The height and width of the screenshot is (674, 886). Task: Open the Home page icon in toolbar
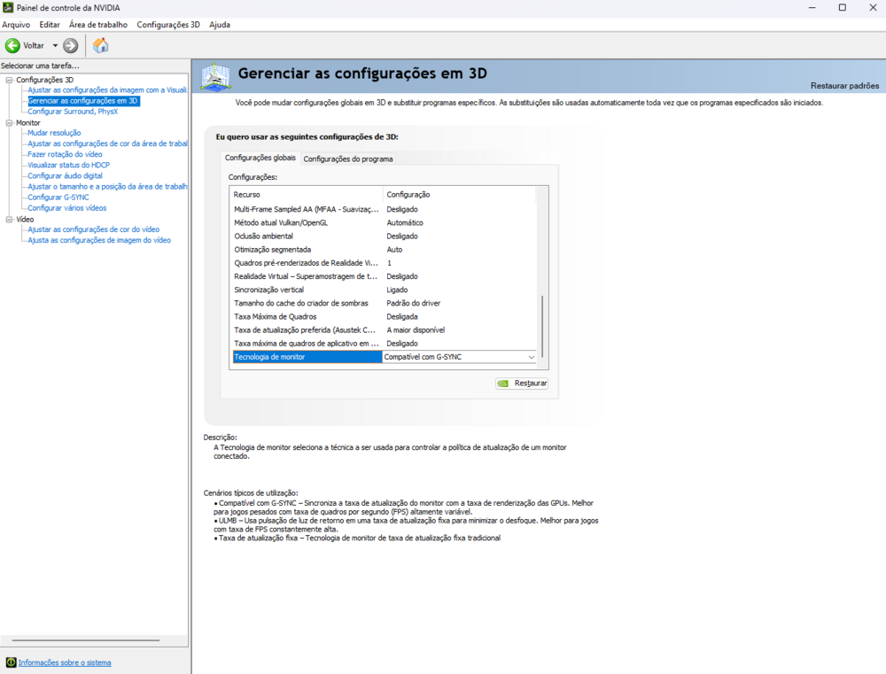coord(101,45)
